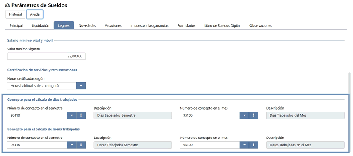Open dropdown arrow for semester concept 95115
353x156 pixels.
72,145
